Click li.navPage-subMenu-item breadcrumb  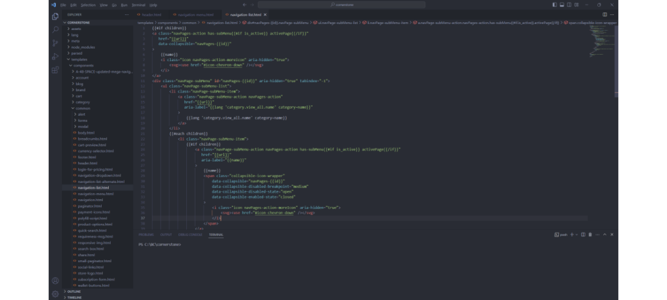coord(385,23)
